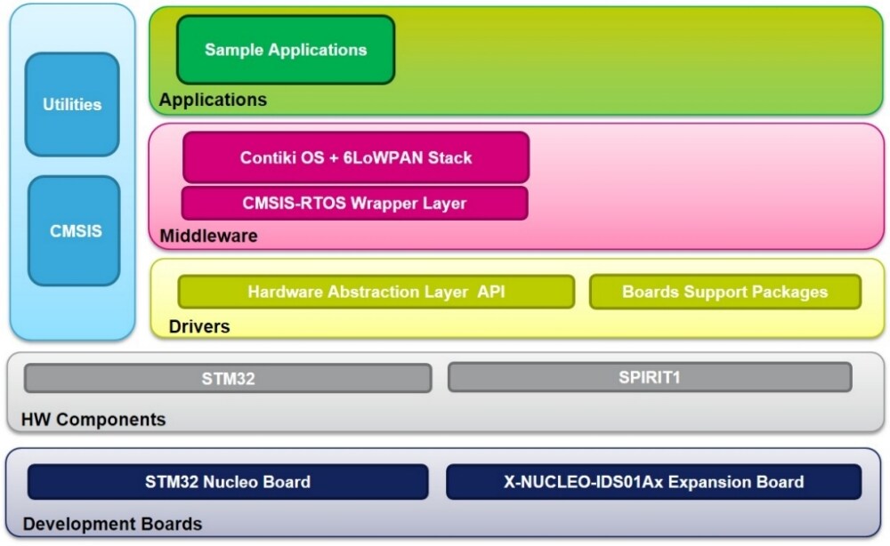The height and width of the screenshot is (546, 890).
Task: Select the Hardware Abstraction Layer API block
Action: coord(376,292)
